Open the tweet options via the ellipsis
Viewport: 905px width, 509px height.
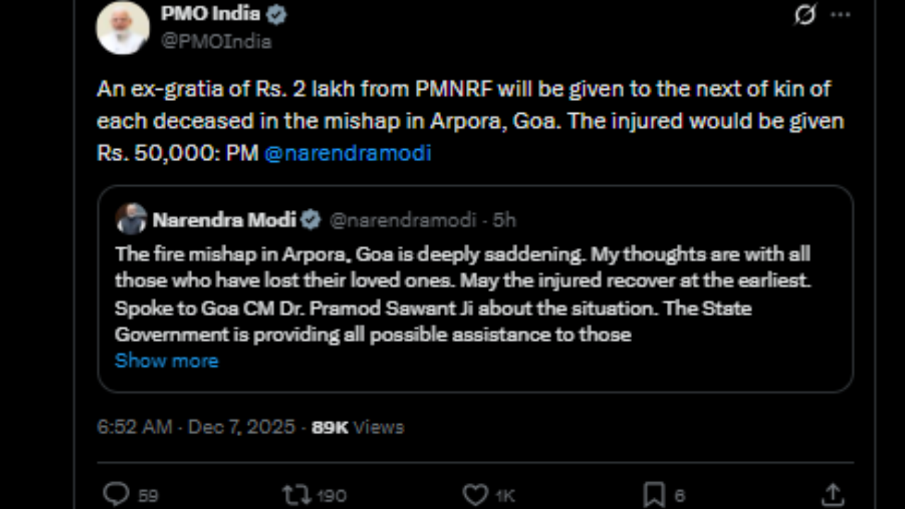[x=841, y=13]
